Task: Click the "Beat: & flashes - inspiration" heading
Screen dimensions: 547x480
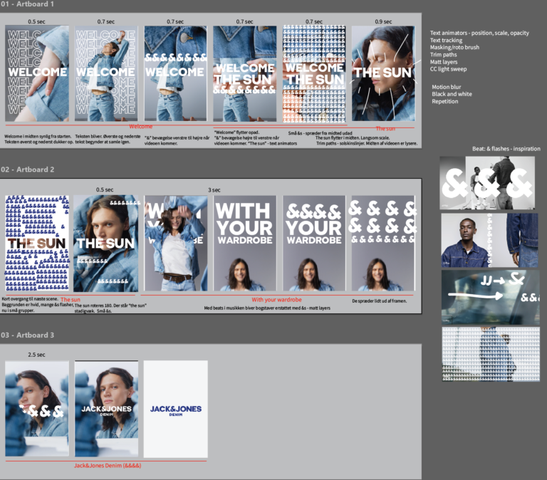Action: pos(506,149)
